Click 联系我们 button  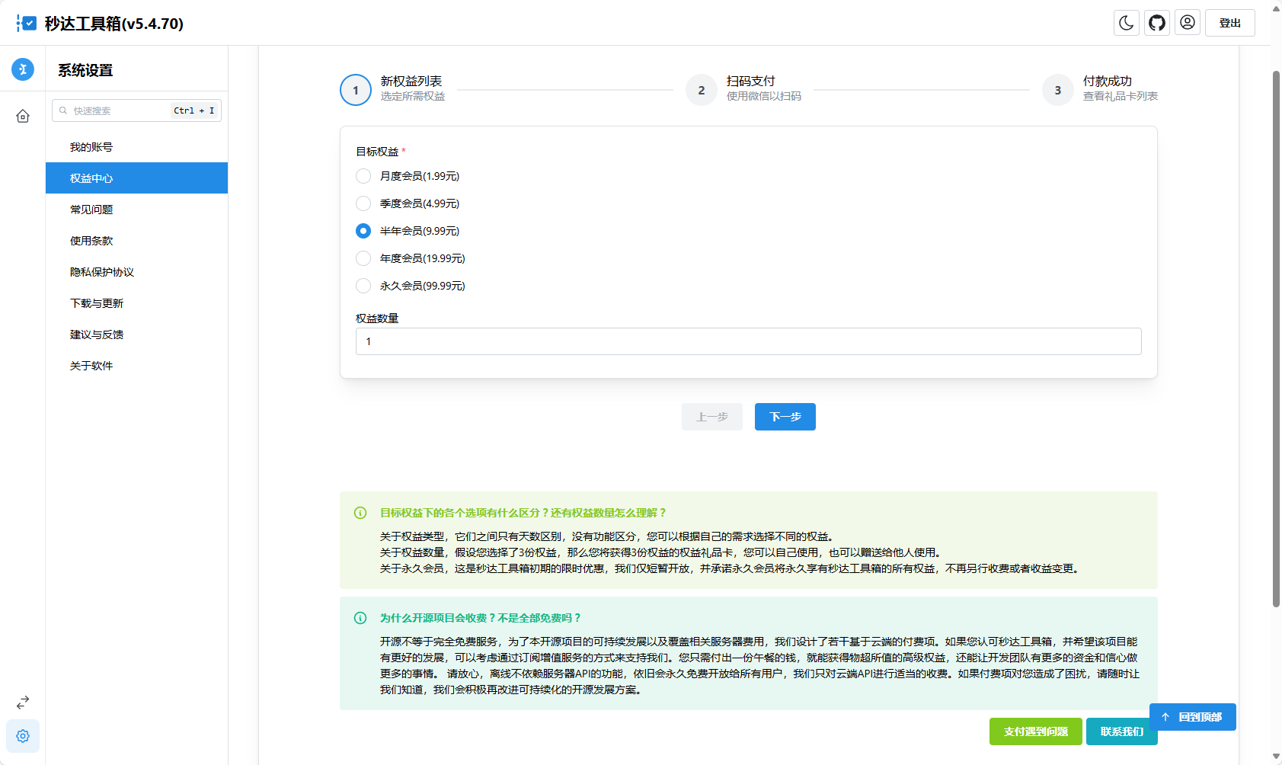pos(1121,731)
